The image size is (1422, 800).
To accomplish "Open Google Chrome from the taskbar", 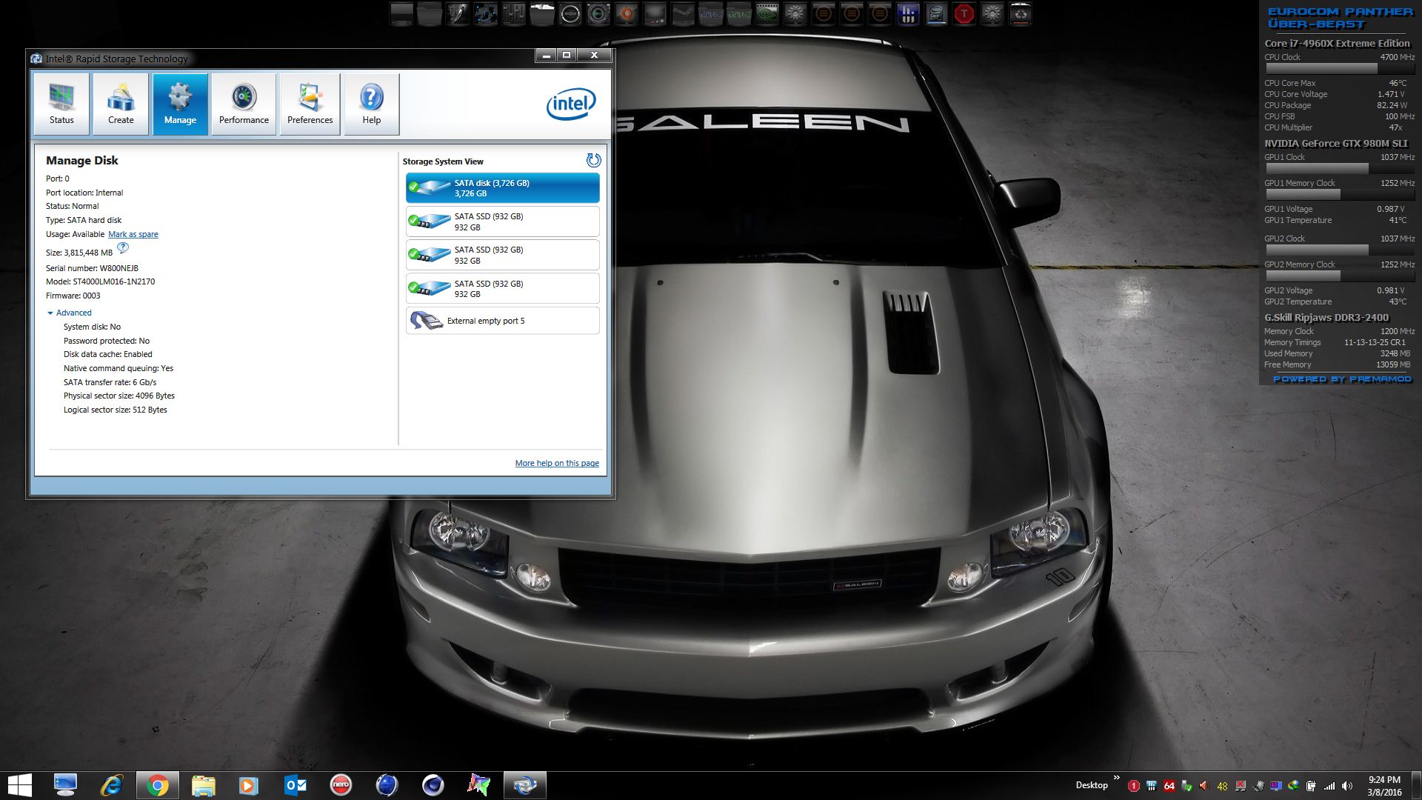I will (157, 785).
